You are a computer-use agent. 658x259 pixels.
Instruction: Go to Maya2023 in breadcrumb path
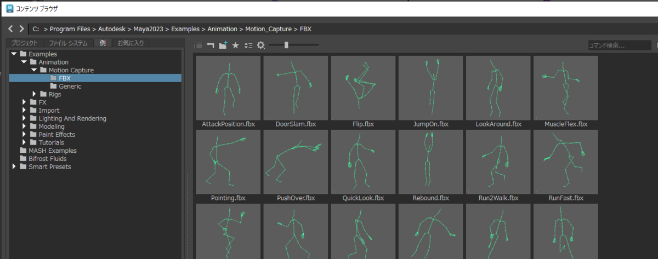149,28
